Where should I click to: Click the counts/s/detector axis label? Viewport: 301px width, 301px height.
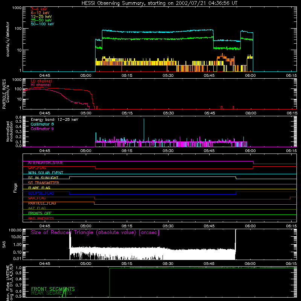(x=8, y=39)
